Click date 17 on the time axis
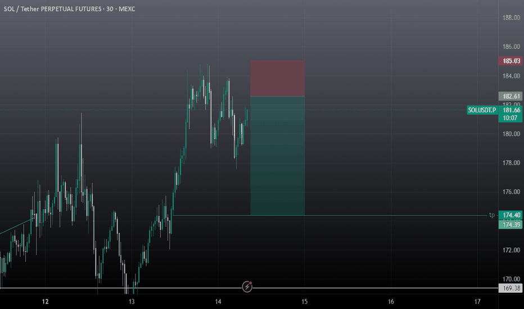Image resolution: width=524 pixels, height=309 pixels. 477,302
